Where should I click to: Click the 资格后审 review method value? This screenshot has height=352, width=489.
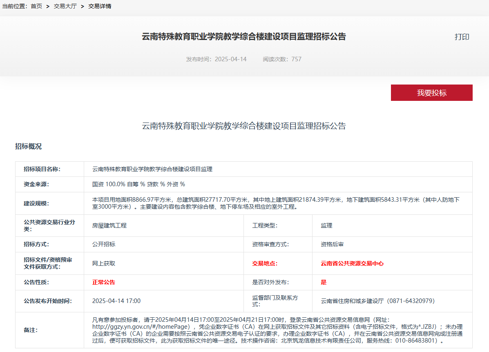(332, 244)
